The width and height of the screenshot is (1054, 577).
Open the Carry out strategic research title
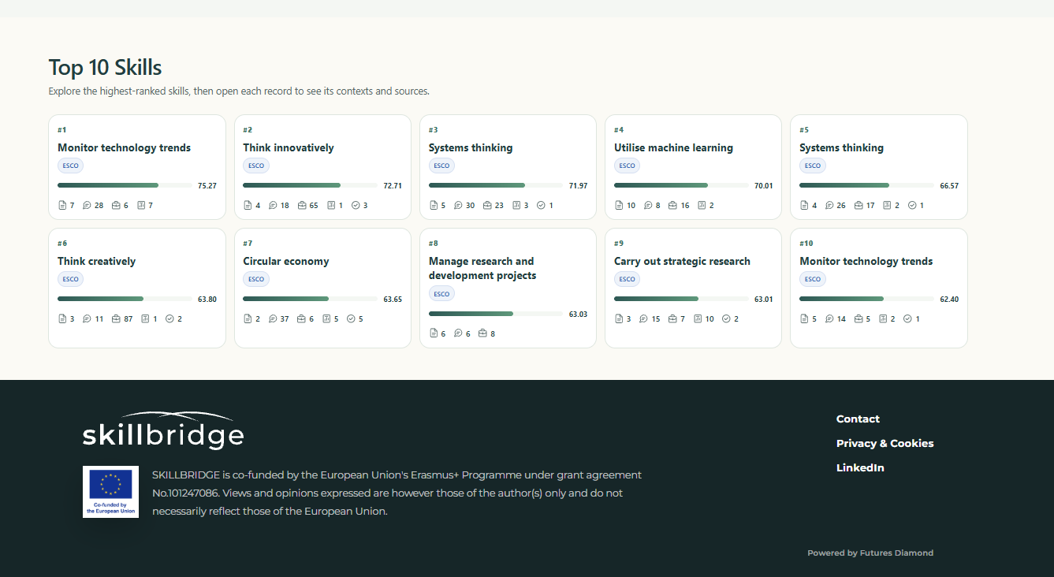pyautogui.click(x=682, y=261)
